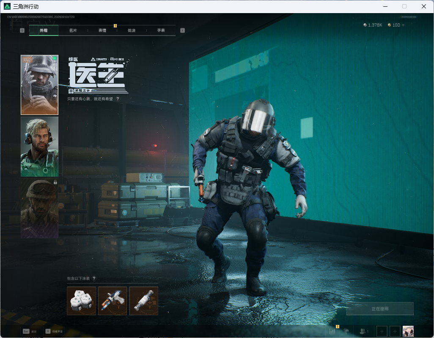Click the 100 gold currency icon
Viewport: 434px width, 338px height.
click(x=390, y=25)
